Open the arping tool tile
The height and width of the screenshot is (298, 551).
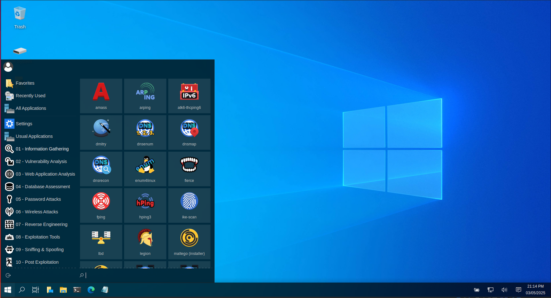point(145,96)
